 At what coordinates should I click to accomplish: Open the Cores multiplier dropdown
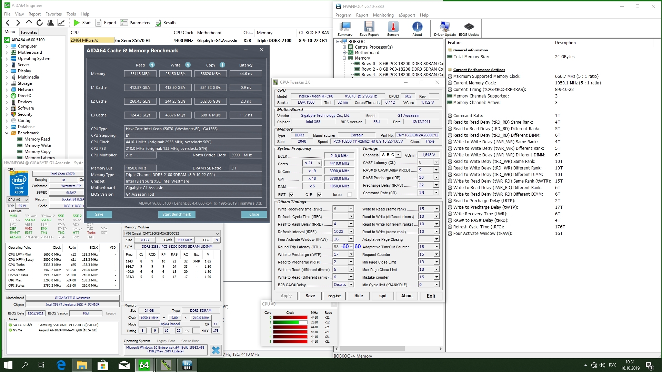[x=319, y=163]
